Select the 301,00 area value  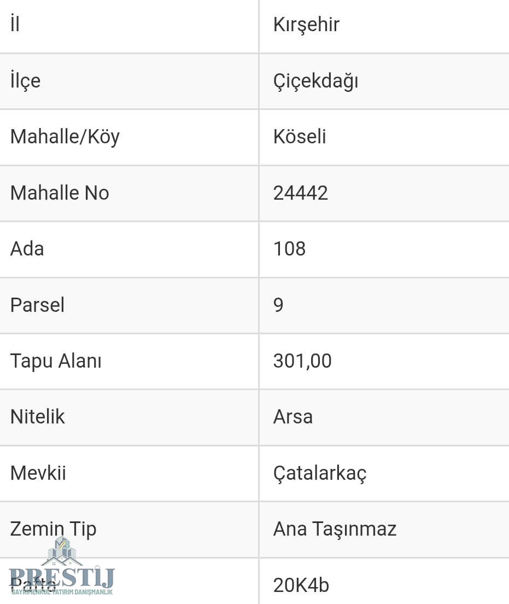point(302,361)
